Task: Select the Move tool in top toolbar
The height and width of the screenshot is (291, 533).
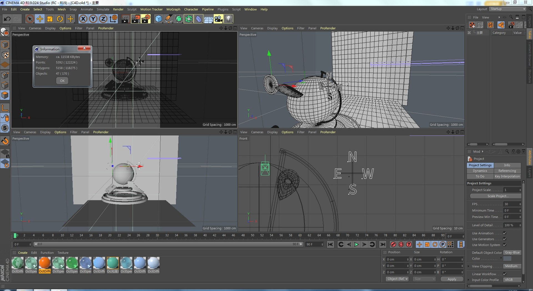Action: coord(40,19)
